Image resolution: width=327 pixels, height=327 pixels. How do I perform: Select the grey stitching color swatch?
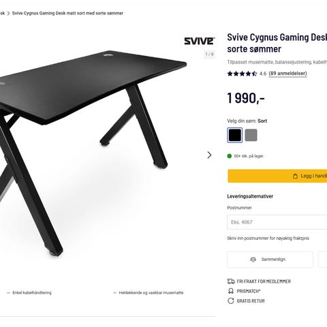tap(251, 135)
